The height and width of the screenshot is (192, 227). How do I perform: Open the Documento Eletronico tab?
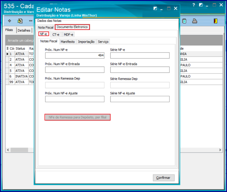72,27
